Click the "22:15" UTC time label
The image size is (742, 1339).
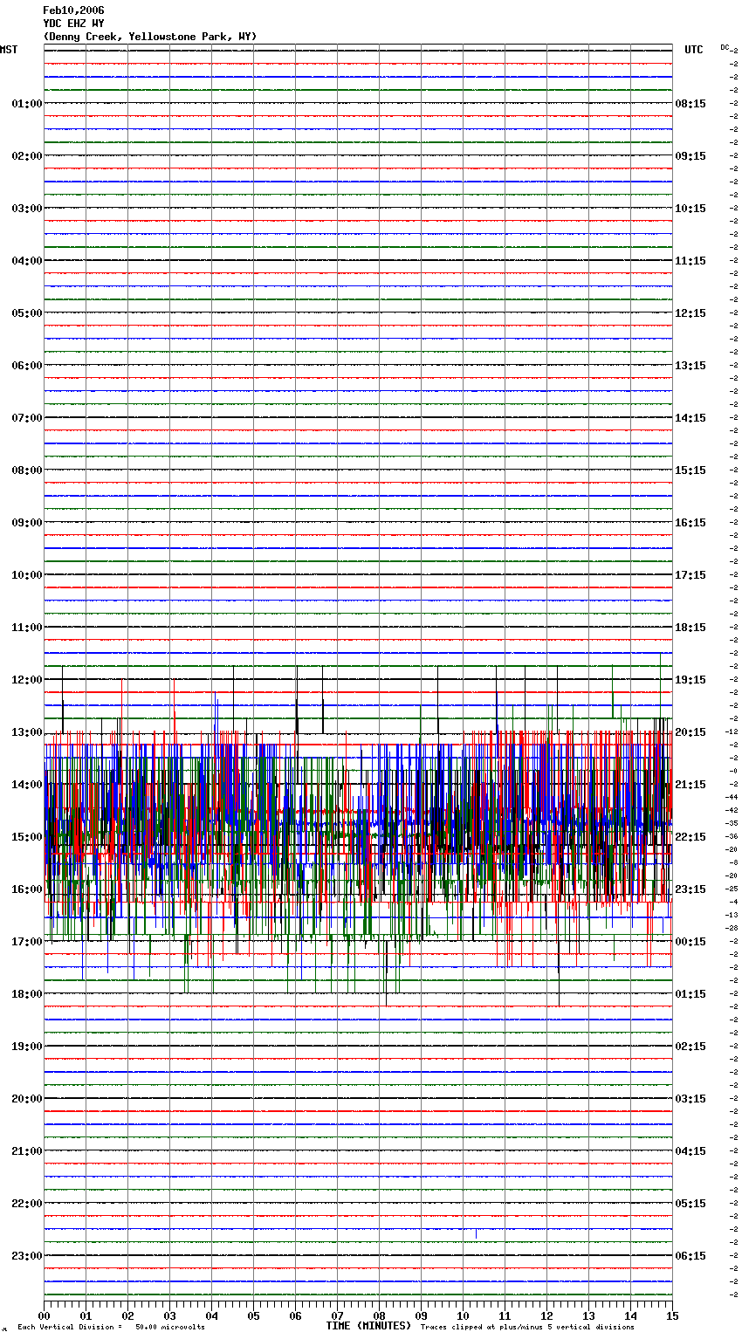[690, 837]
